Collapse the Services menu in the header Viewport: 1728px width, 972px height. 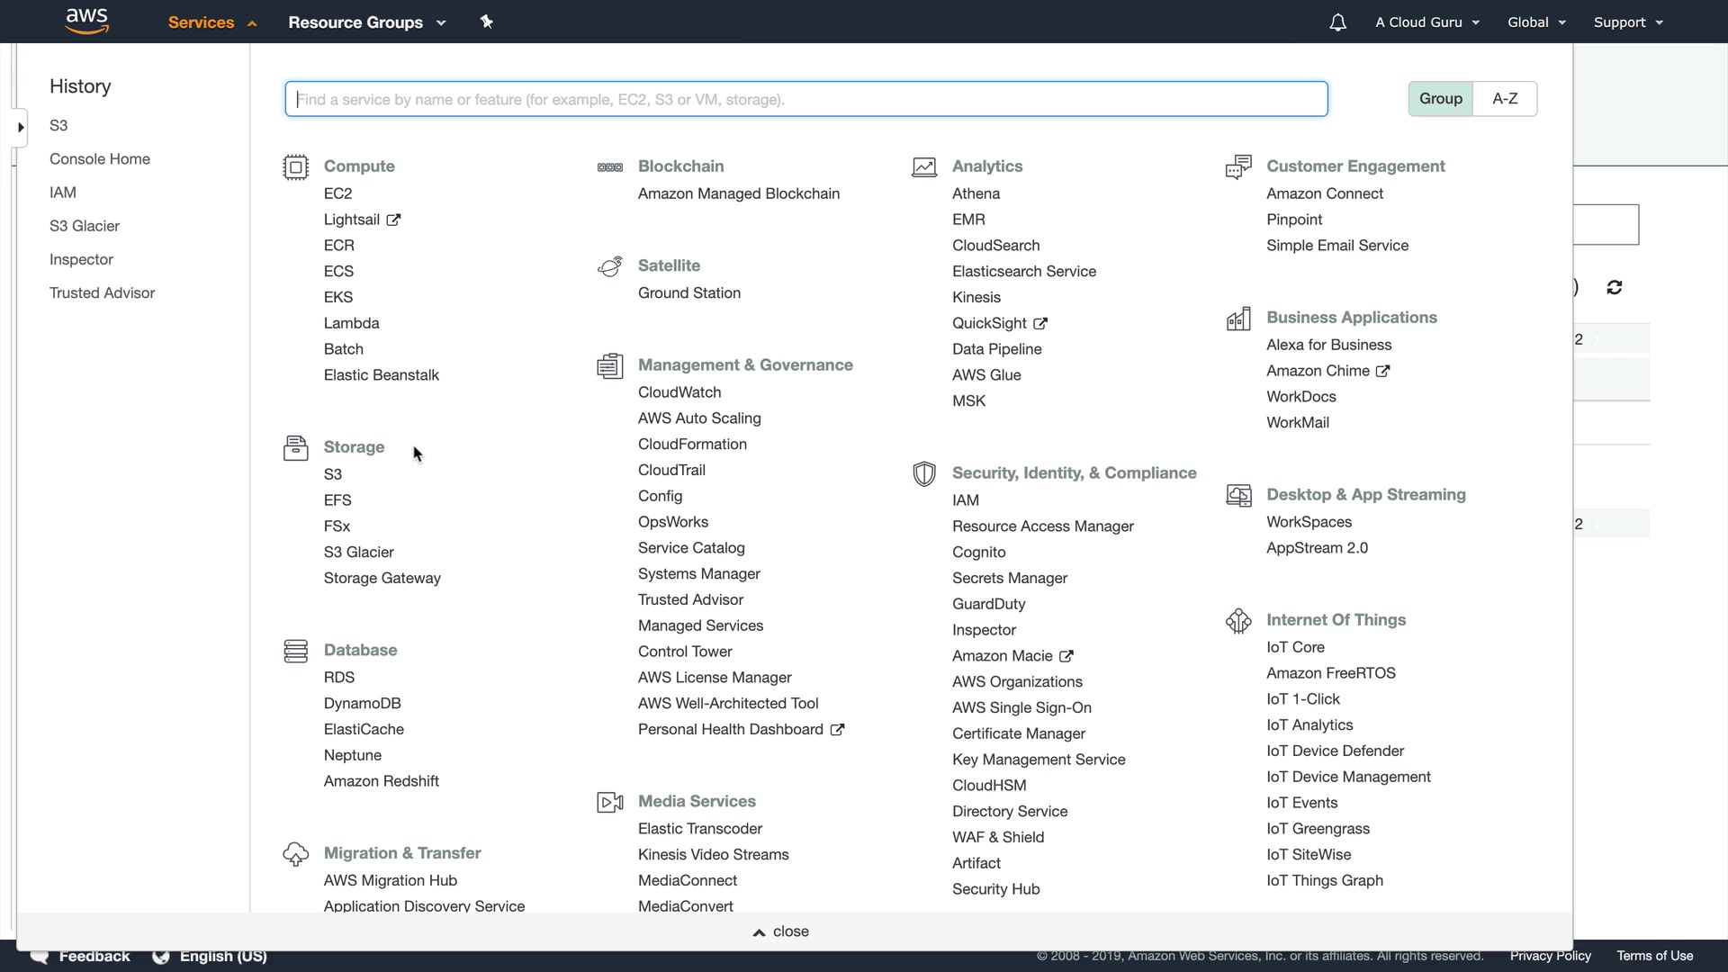tap(212, 22)
